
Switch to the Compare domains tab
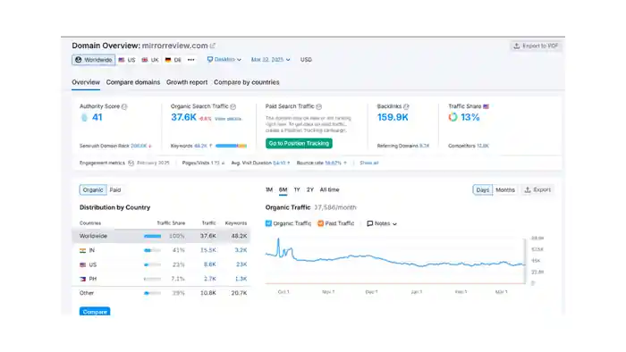pyautogui.click(x=133, y=82)
